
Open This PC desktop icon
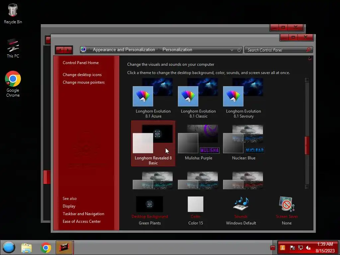click(x=13, y=48)
